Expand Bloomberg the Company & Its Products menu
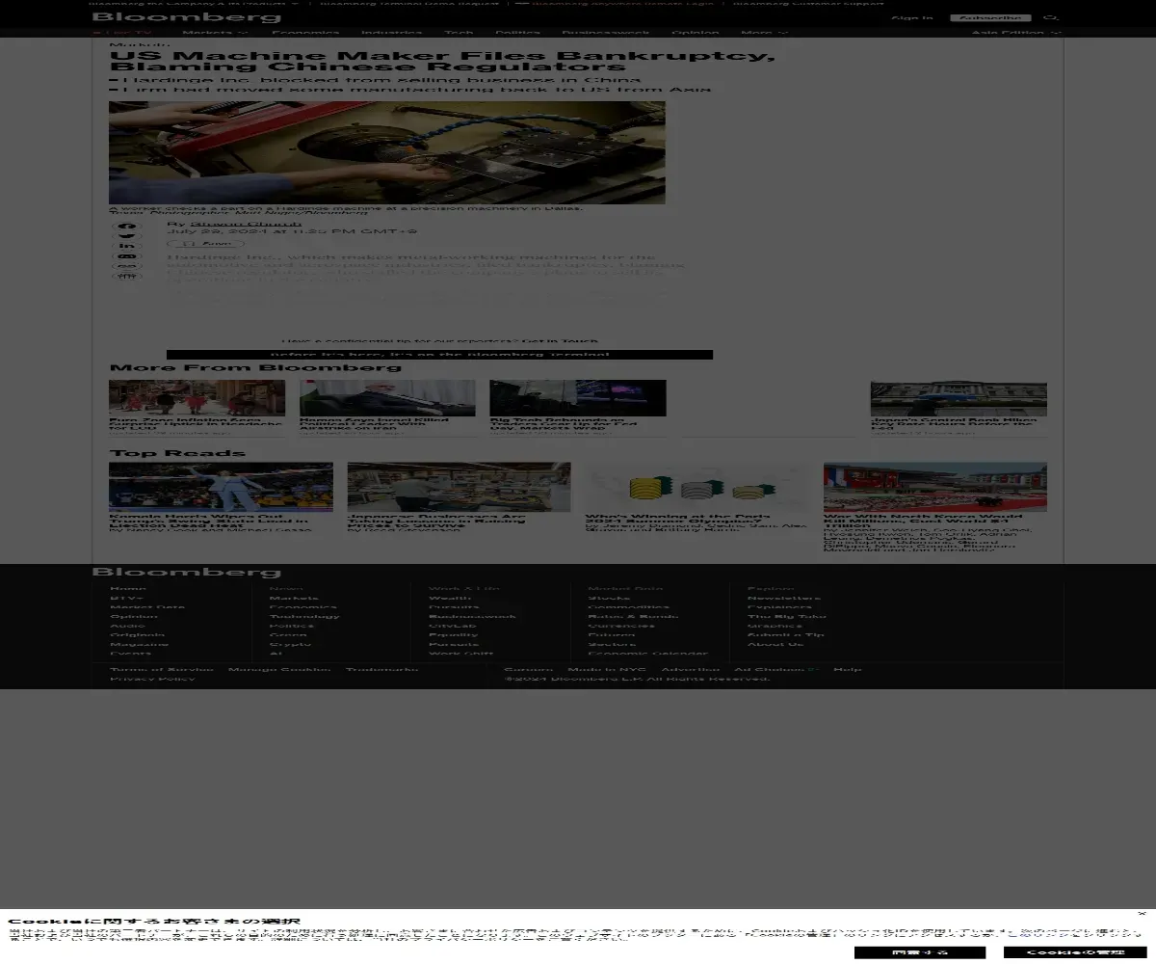Viewport: 1156px width, 964px height. pyautogui.click(x=196, y=3)
